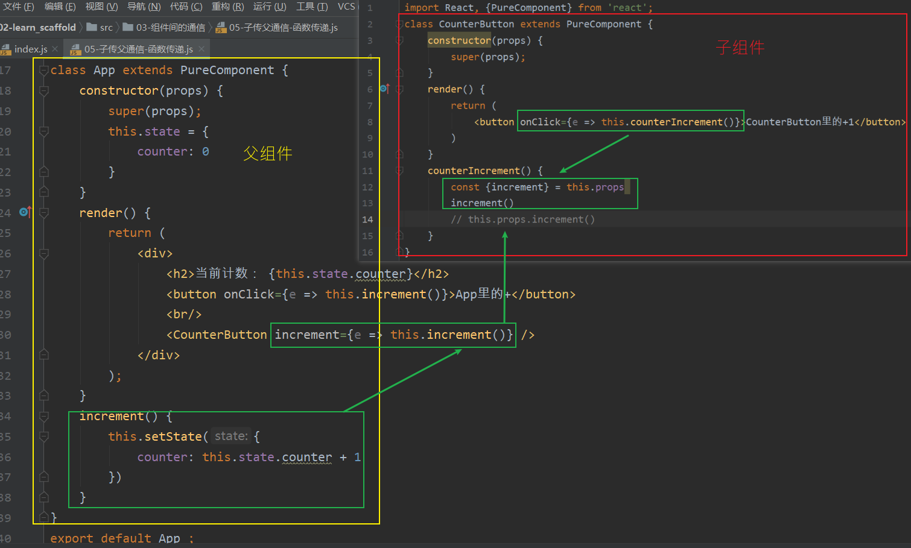Open the VCS menu
This screenshot has width=911, height=548.
346,7
